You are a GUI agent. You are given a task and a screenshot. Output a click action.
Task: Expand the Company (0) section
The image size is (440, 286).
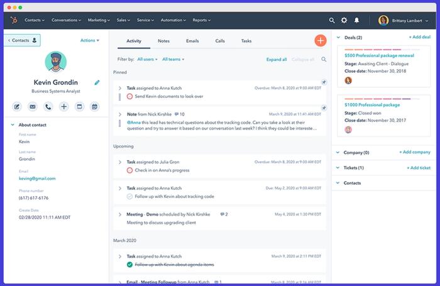(338, 152)
